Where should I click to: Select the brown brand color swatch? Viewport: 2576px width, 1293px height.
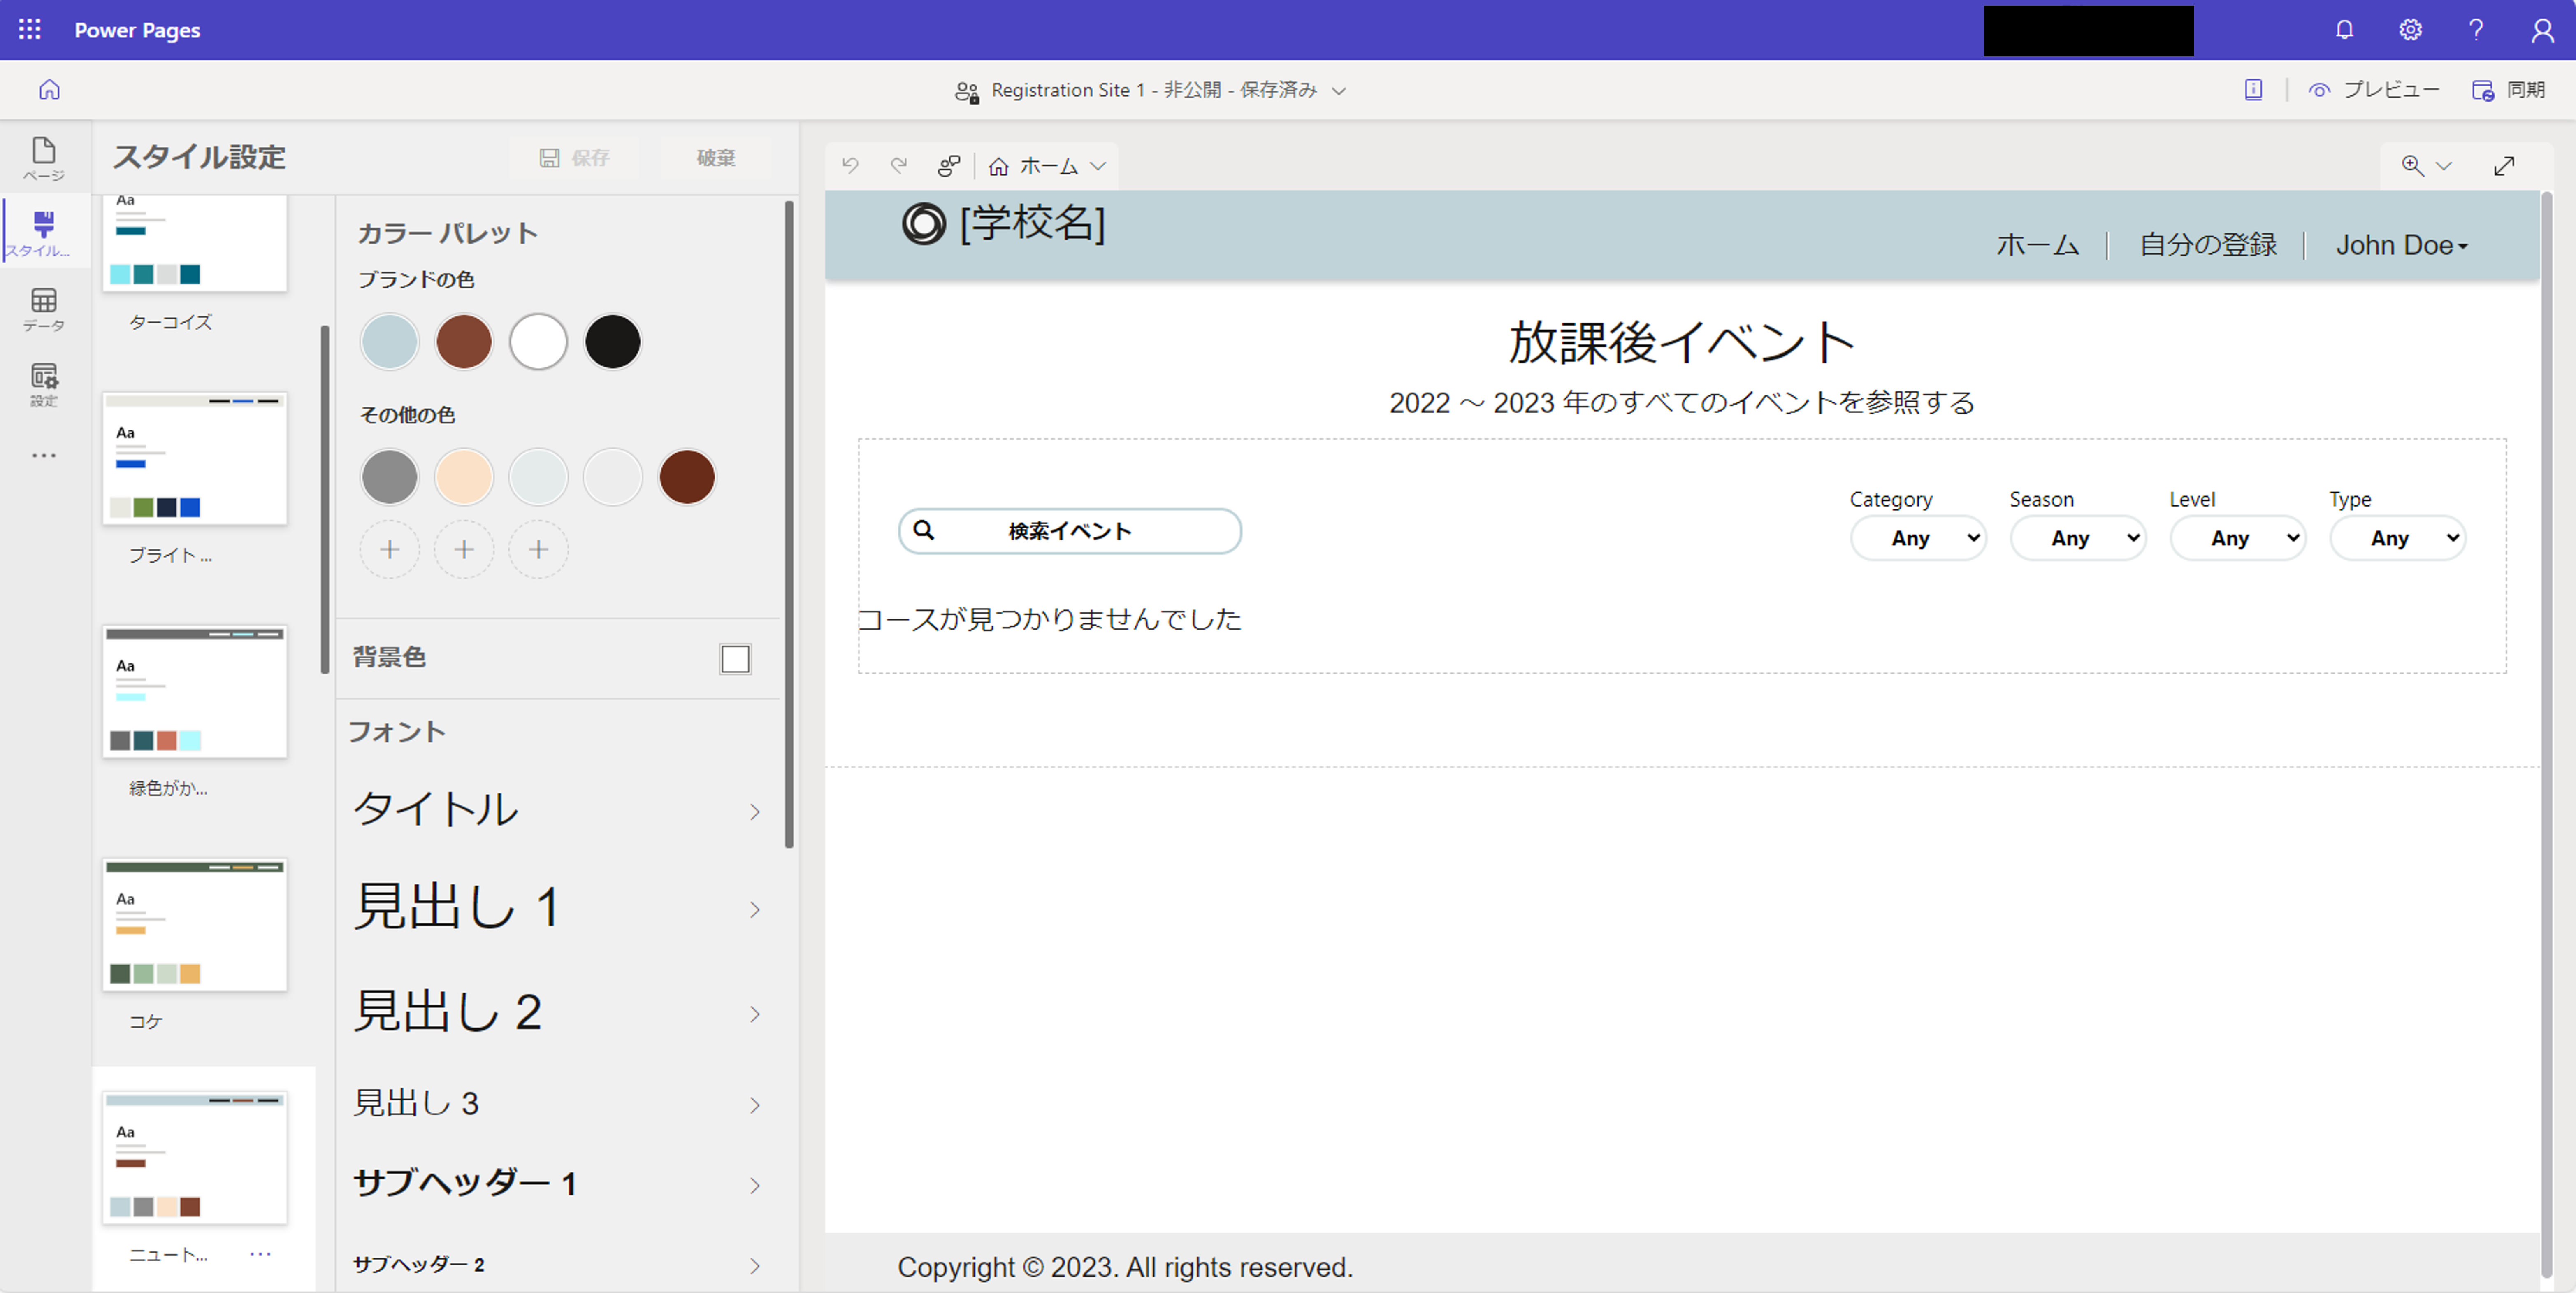click(x=464, y=342)
